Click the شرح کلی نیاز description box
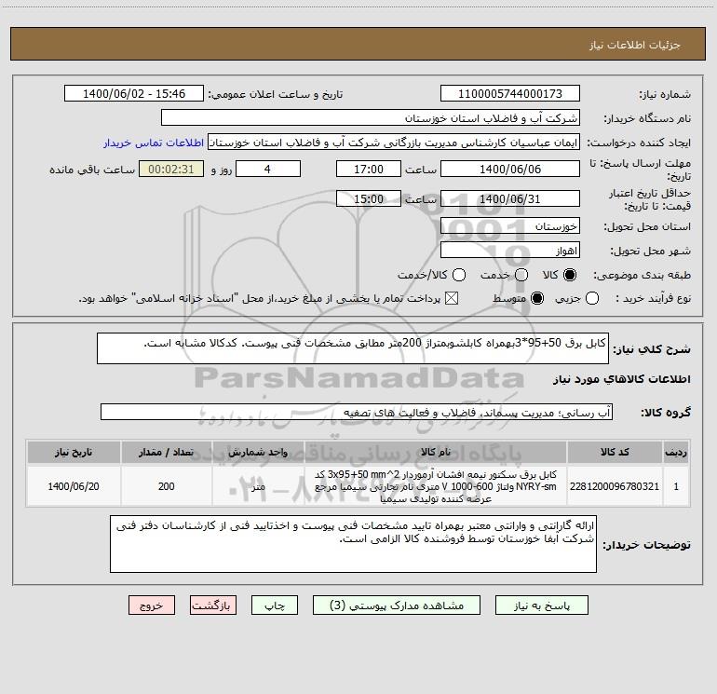 pos(353,348)
